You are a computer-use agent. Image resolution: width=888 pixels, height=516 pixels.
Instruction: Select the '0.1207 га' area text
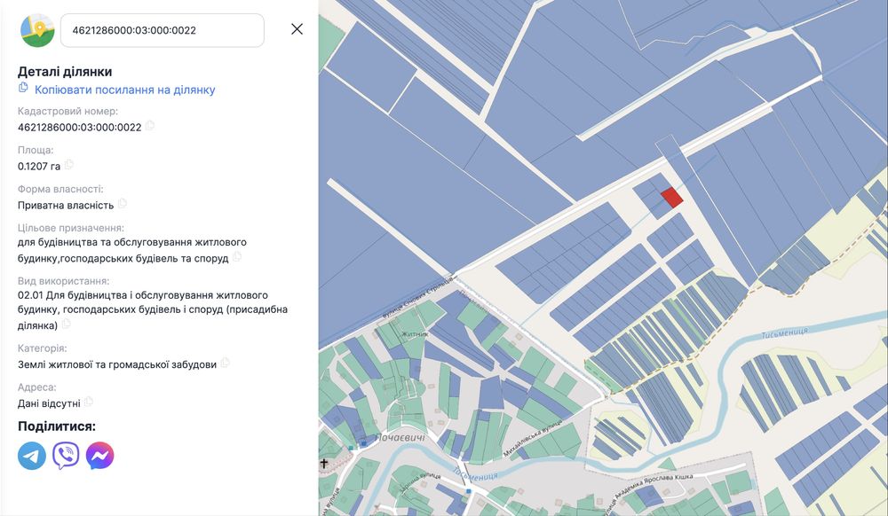[x=39, y=166]
